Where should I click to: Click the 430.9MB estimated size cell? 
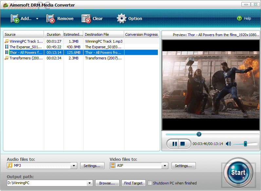(74, 47)
